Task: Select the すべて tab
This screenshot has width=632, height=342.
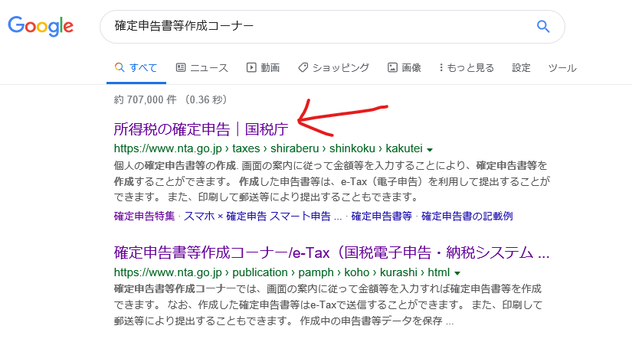Action: [136, 67]
